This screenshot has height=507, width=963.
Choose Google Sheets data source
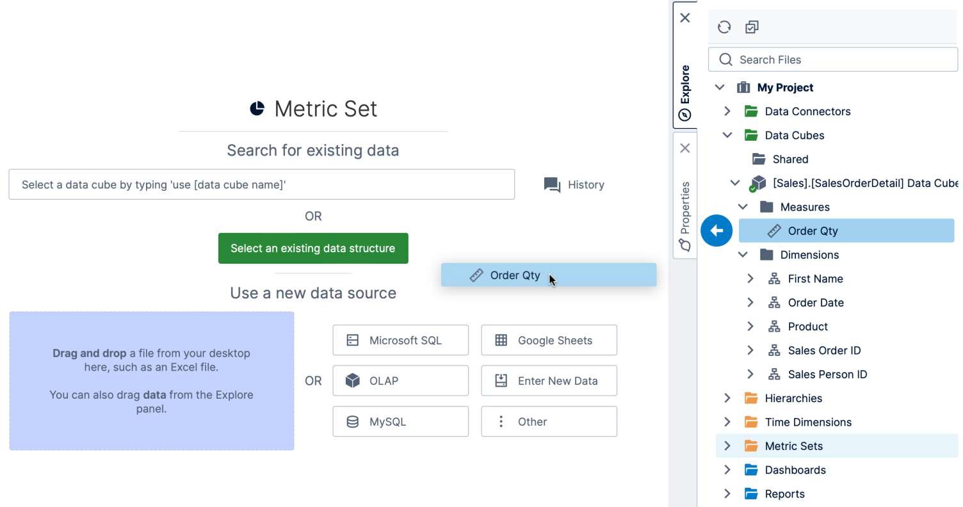click(549, 341)
